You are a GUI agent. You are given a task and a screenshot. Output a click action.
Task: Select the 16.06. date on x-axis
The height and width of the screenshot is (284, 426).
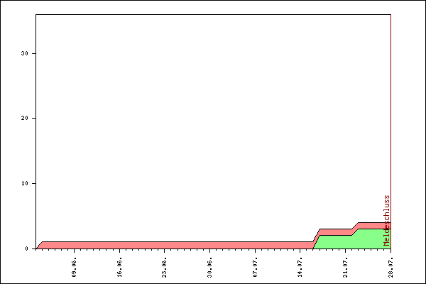119,264
